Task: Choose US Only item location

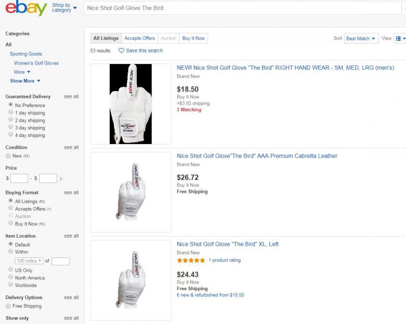Action: pyautogui.click(x=10, y=270)
